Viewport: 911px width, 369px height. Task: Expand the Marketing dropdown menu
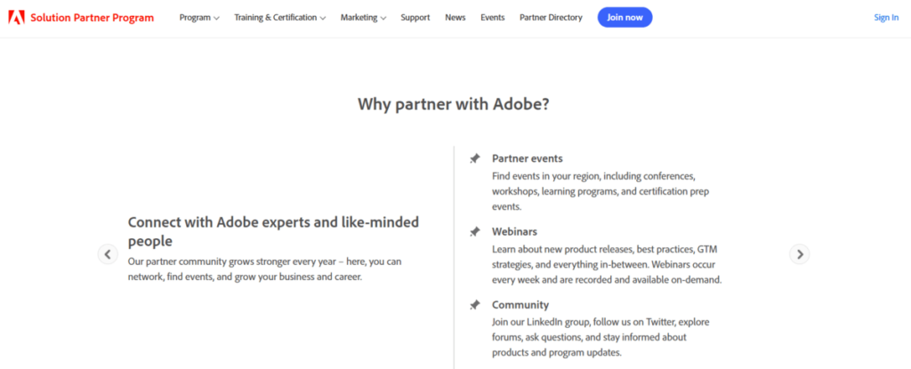coord(364,18)
